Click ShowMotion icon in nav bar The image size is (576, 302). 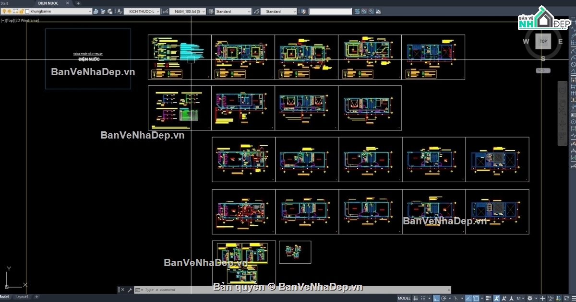click(562, 136)
